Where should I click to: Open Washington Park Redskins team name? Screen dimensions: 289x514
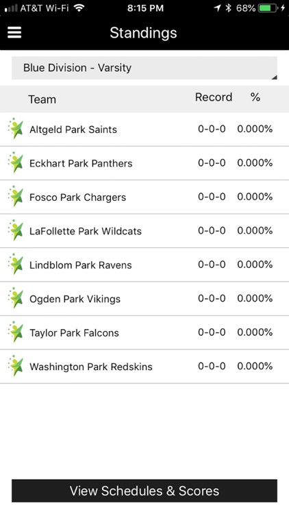pos(91,367)
